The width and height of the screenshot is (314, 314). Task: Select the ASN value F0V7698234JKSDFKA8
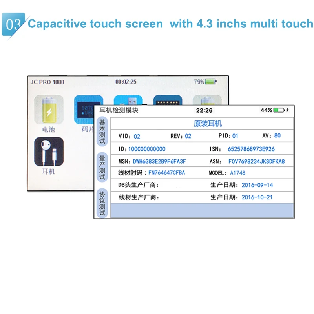point(257,161)
